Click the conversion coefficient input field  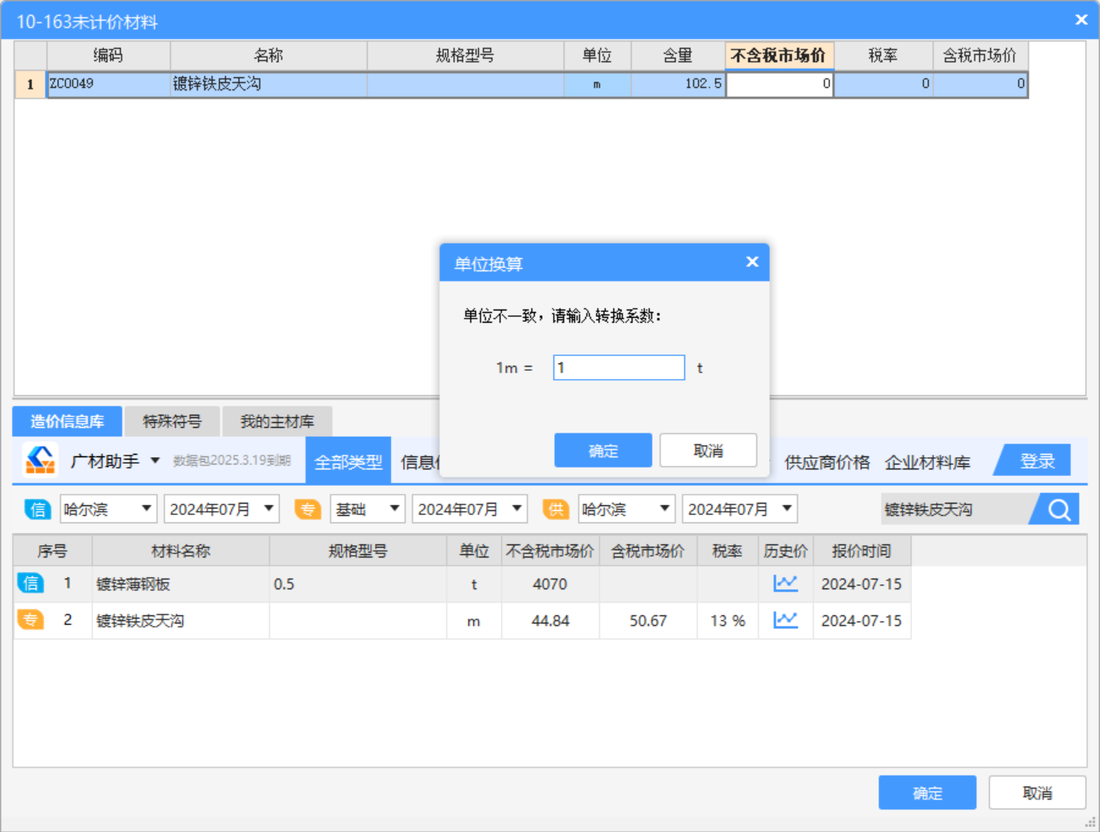[619, 368]
